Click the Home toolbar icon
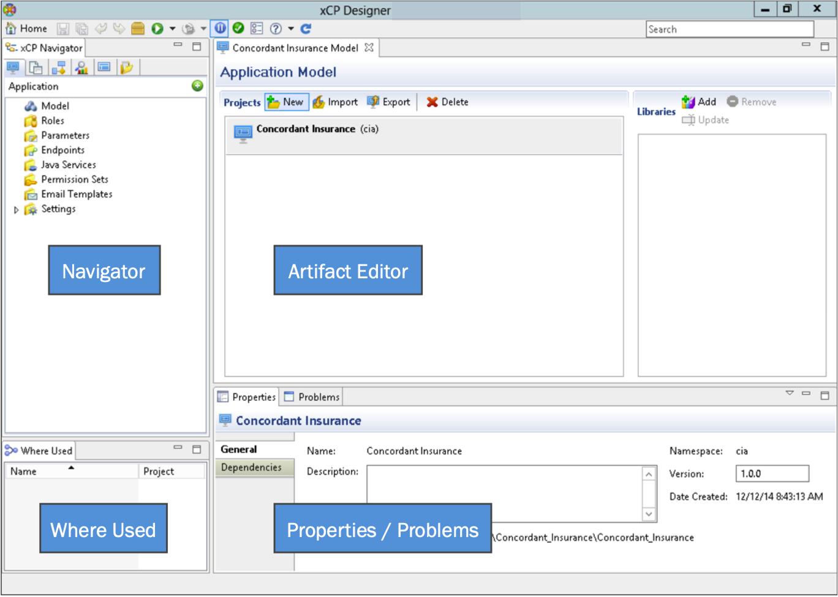The width and height of the screenshot is (838, 597). click(x=26, y=29)
